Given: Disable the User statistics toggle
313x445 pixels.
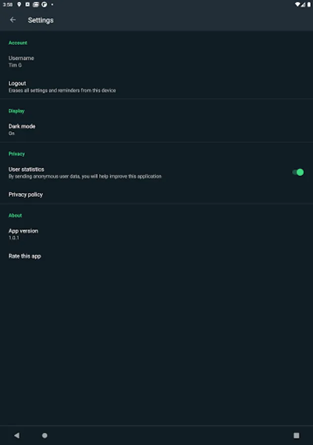Looking at the screenshot, I should pyautogui.click(x=298, y=172).
